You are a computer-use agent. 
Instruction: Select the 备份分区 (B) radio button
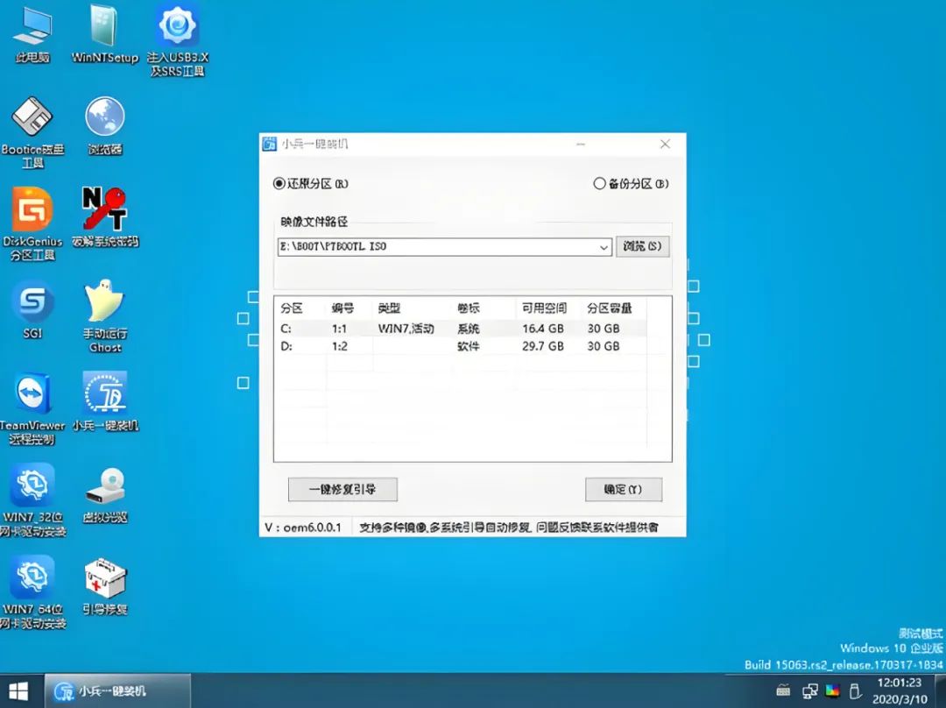631,183
